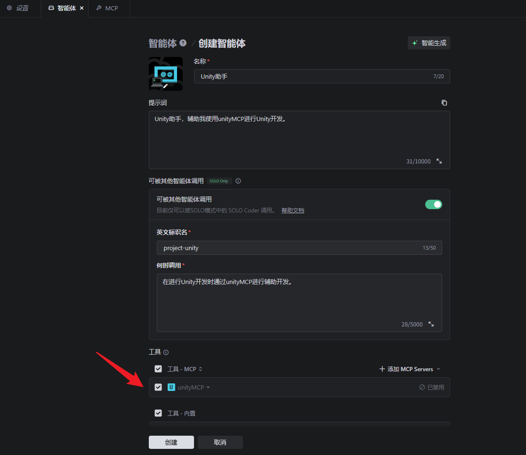
Task: Click the 创建 button
Action: pos(171,442)
